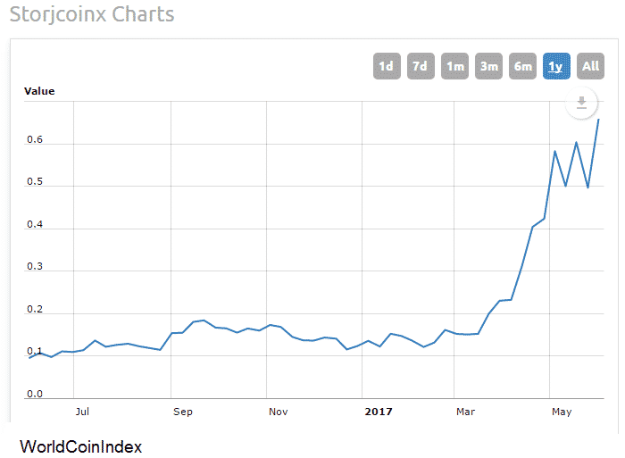Viewport: 625px width, 458px height.
Task: Select the 1d time range
Action: point(387,66)
